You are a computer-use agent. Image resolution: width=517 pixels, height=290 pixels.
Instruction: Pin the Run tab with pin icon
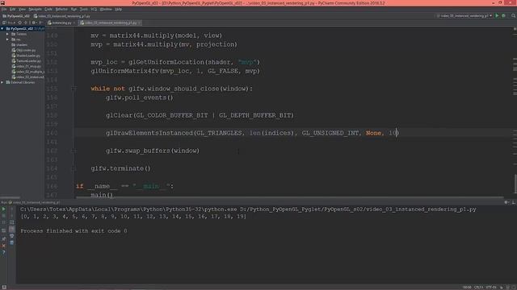pos(3,238)
